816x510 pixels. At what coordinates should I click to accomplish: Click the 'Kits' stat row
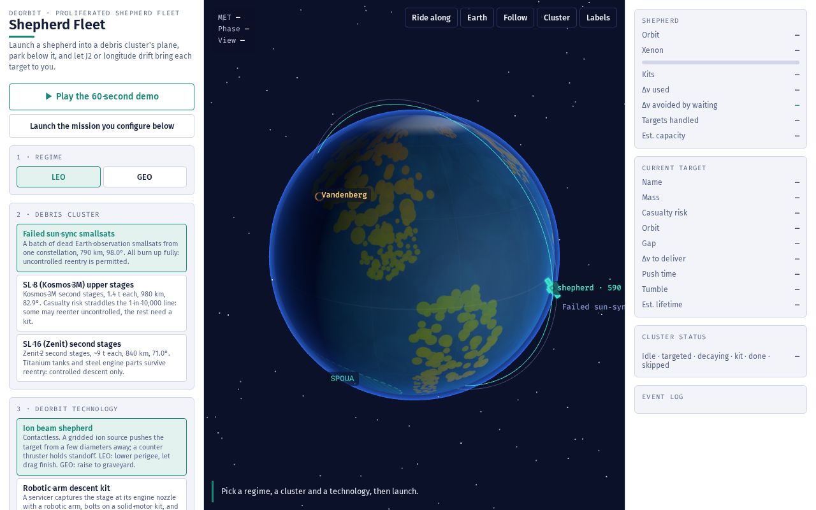coord(720,75)
